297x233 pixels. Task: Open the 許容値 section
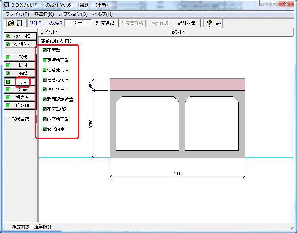click(20, 105)
